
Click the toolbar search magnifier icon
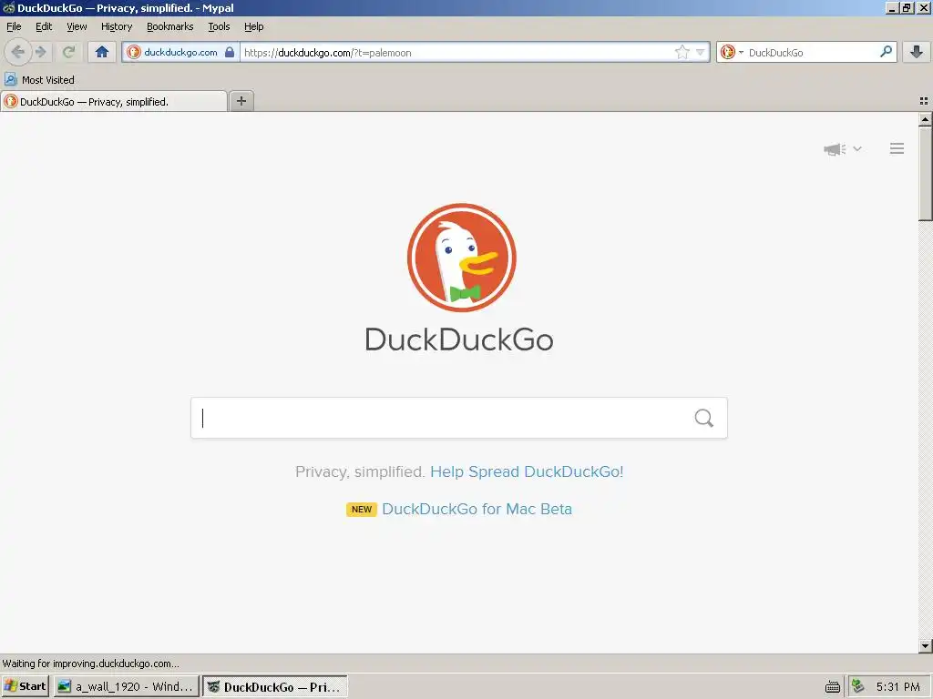[x=886, y=52]
